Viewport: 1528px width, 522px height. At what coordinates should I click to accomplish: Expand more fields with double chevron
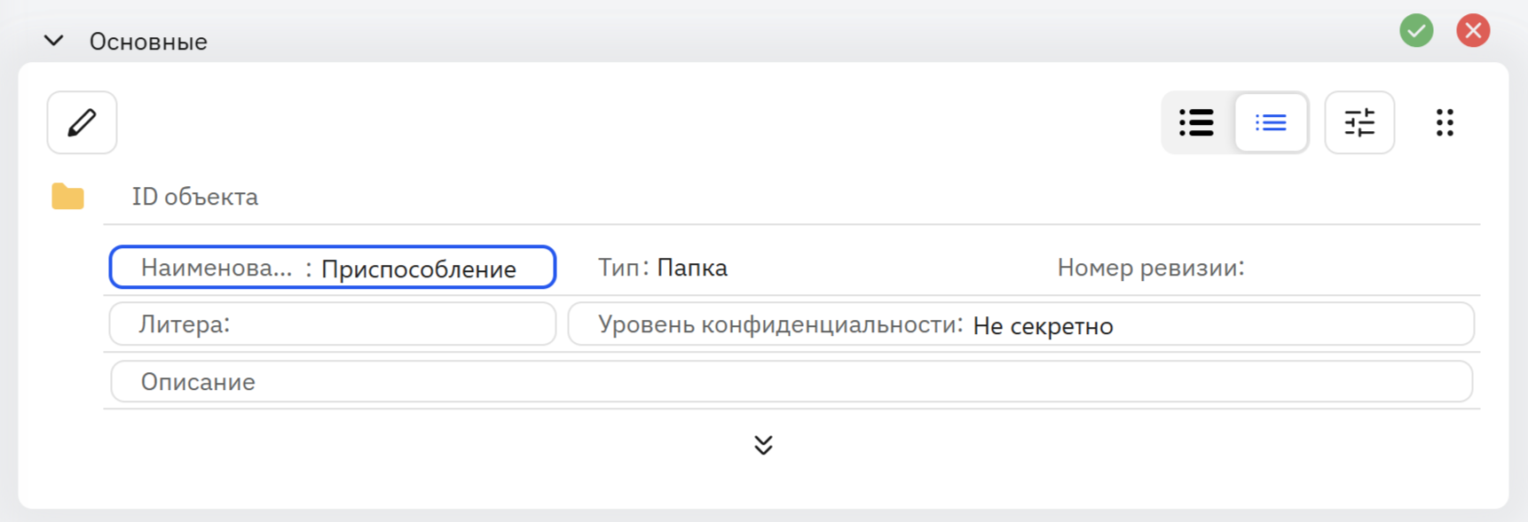763,445
